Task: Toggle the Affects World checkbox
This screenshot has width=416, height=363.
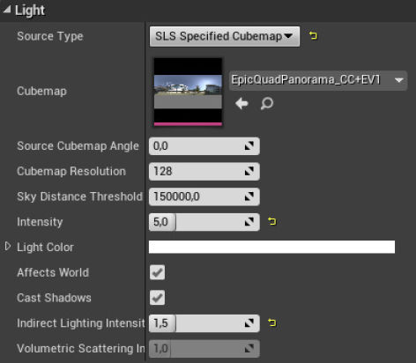Action: point(157,272)
